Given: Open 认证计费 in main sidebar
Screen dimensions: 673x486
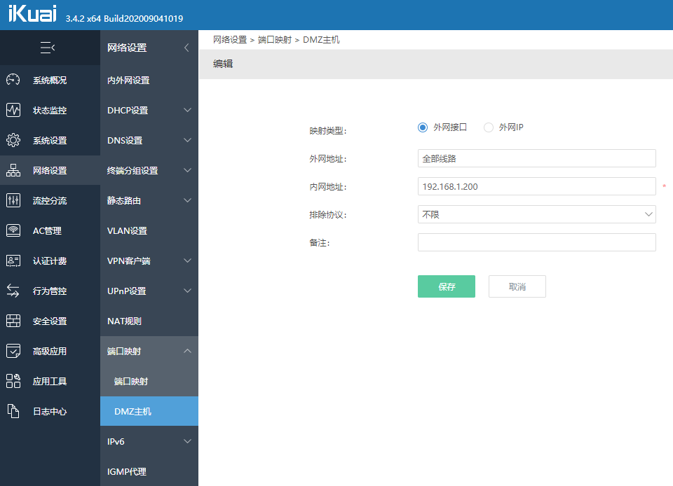Looking at the screenshot, I should 50,261.
